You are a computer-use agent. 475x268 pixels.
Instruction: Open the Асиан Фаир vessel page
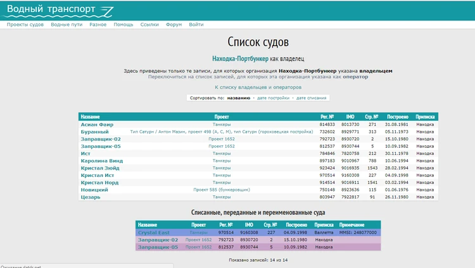click(97, 125)
